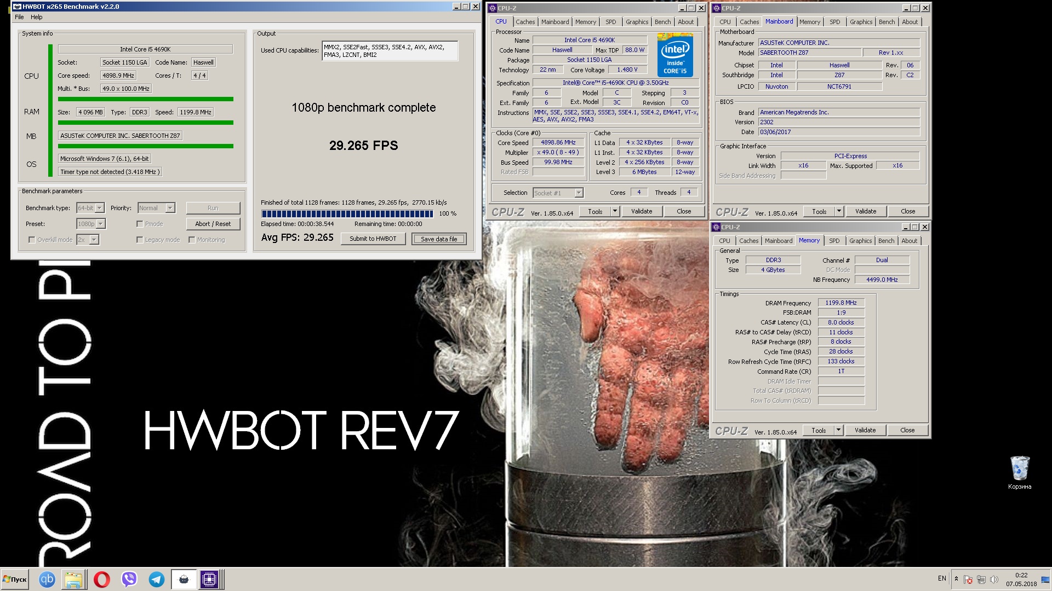
Task: Toggle the Legacy mode checkbox
Action: tap(140, 240)
